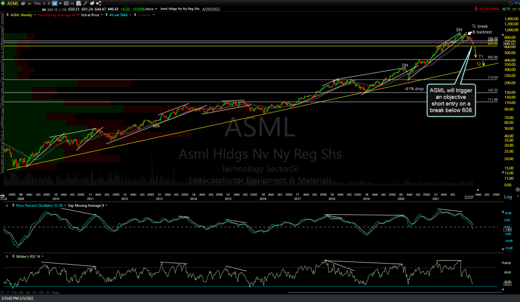Click the blue flag icon
Viewport: 520px width, 302px height.
[x=516, y=3]
